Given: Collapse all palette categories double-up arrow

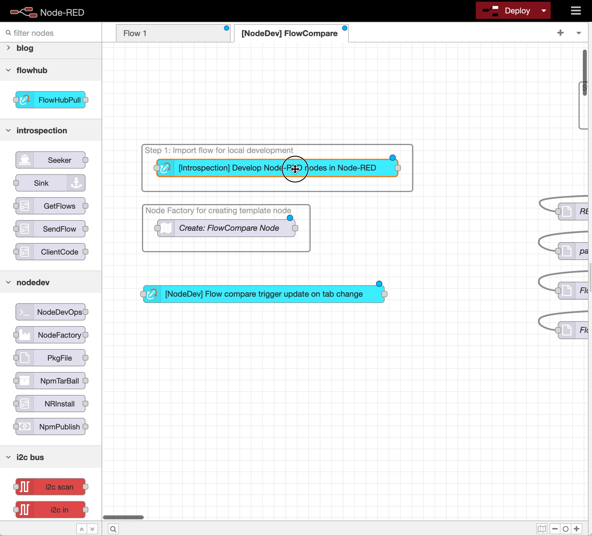Looking at the screenshot, I should pyautogui.click(x=82, y=529).
